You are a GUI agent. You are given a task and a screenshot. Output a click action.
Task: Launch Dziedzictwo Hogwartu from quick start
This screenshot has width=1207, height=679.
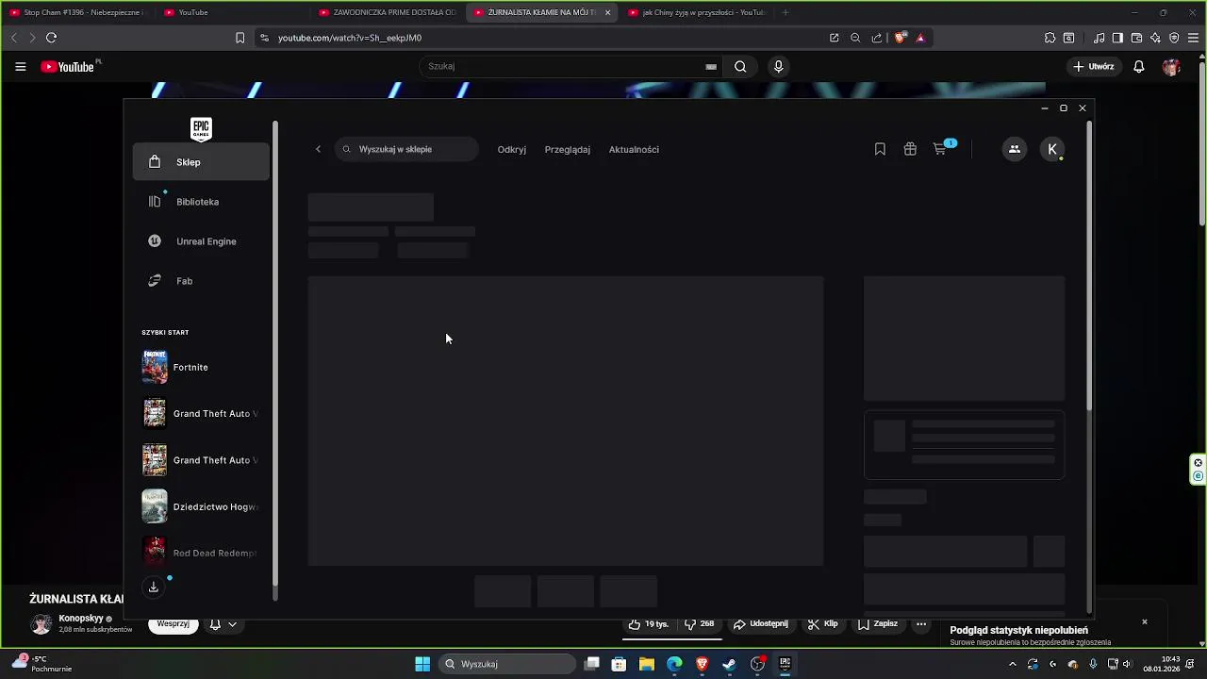click(201, 506)
